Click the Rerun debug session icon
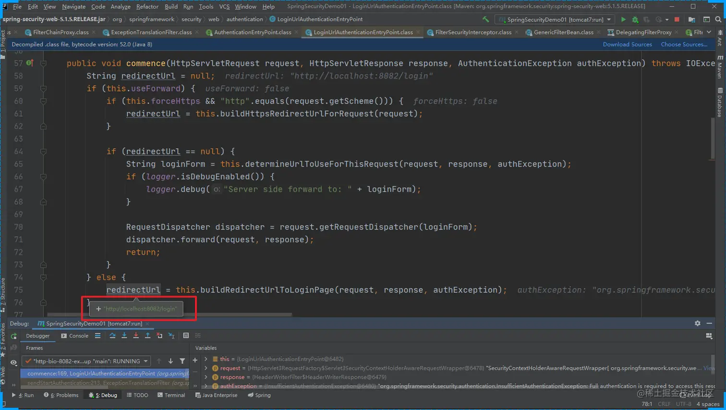 [13, 336]
